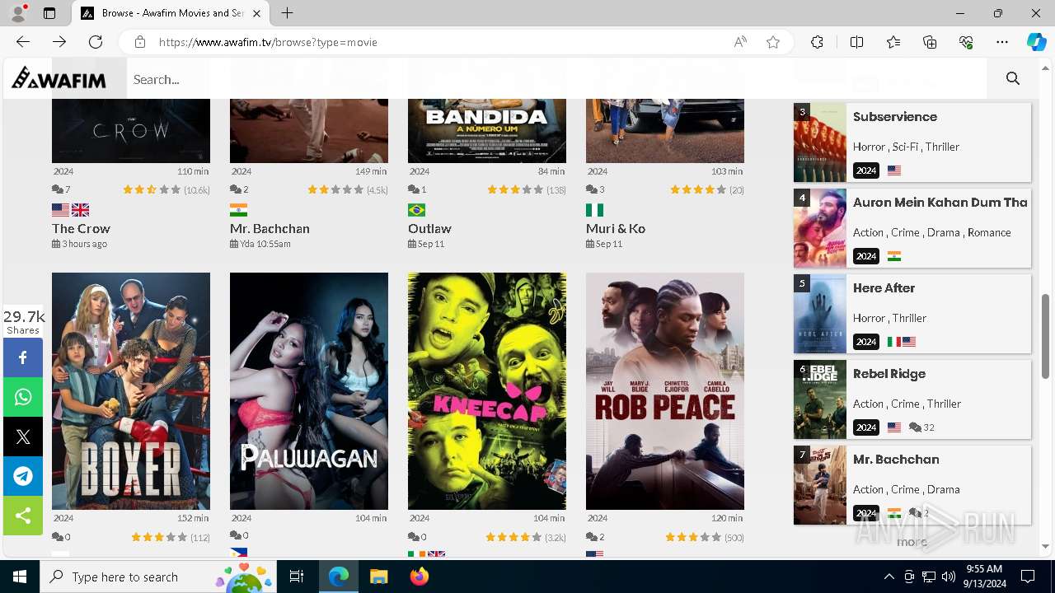This screenshot has height=593, width=1055.
Task: Click the star rating of The Crow
Action: point(152,189)
